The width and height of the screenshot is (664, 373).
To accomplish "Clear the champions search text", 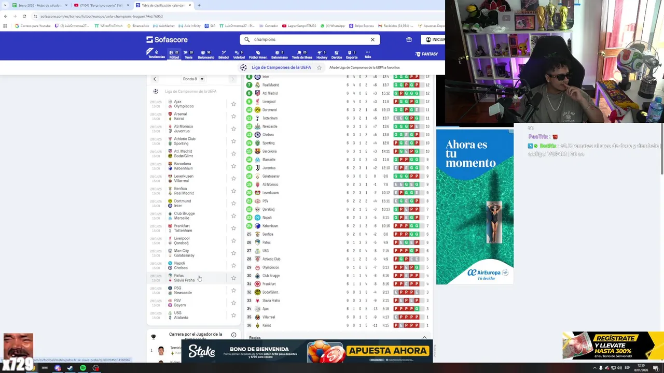I will pyautogui.click(x=372, y=39).
